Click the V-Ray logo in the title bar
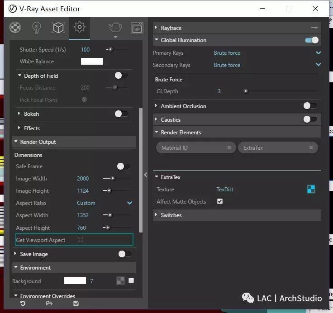Screen dimensions: 333x313 point(13,9)
